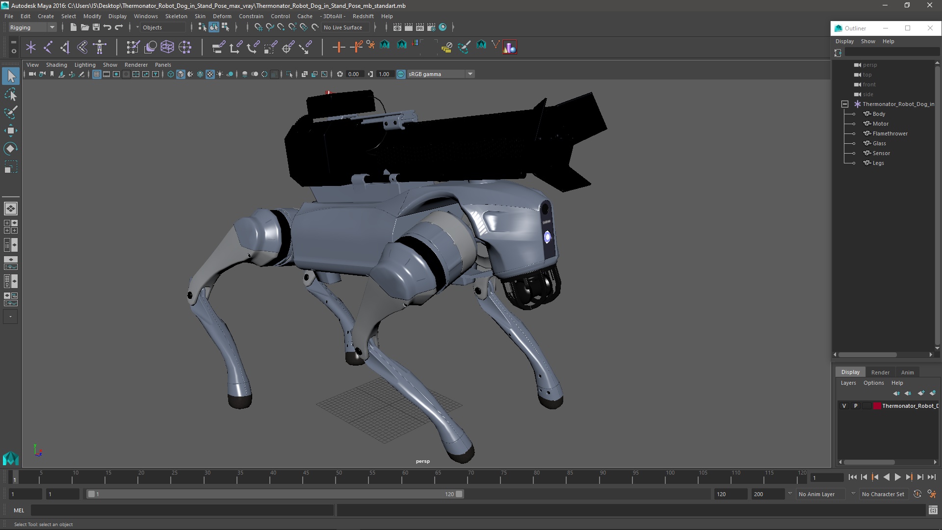Click the MEL command input field
Screen dimensions: 942x530
point(183,510)
